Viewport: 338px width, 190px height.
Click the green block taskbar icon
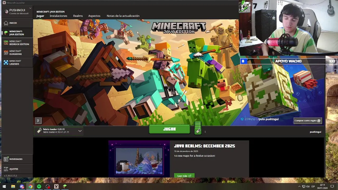click(x=65, y=187)
